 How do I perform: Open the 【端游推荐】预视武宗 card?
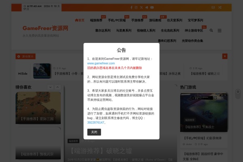pos(38,143)
